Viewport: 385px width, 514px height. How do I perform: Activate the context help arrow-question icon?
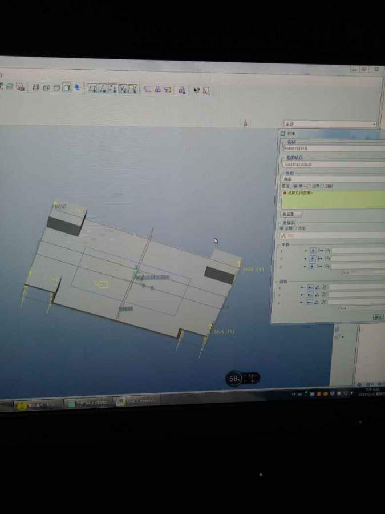[196, 90]
